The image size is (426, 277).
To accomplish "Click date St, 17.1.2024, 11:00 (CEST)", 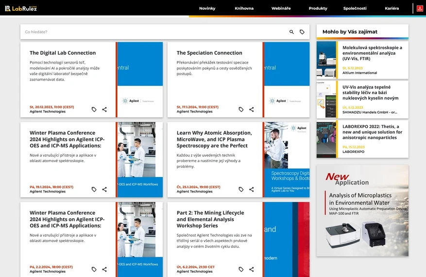I will pos(198,107).
